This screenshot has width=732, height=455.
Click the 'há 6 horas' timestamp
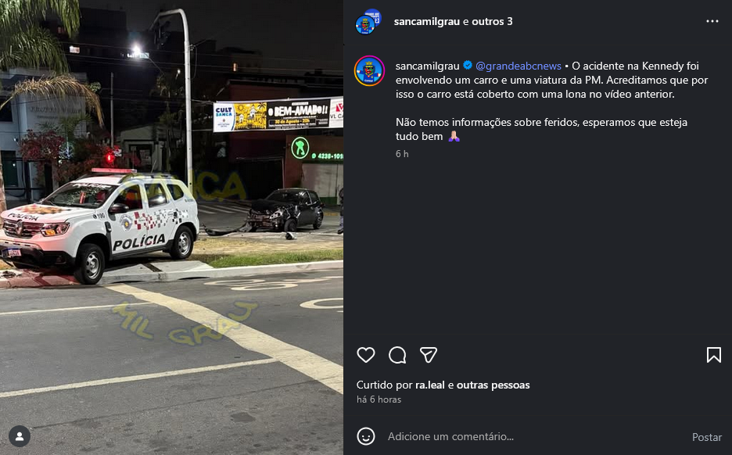point(379,399)
